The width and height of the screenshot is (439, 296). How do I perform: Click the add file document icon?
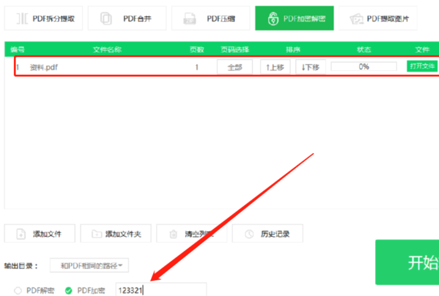click(21, 234)
